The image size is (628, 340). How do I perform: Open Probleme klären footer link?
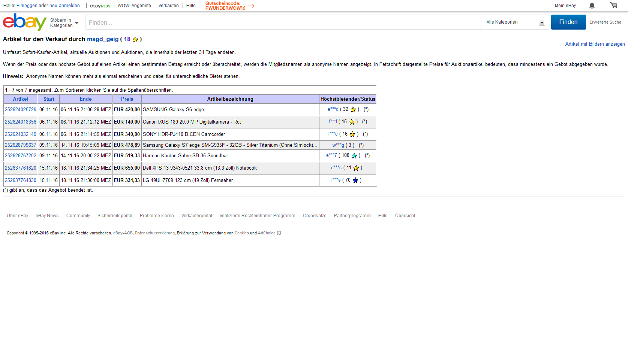click(x=157, y=216)
